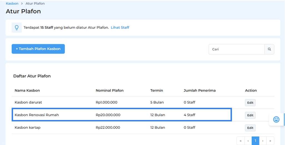Edit the Kasbon kartap entry
This screenshot has height=145, width=285.
(x=250, y=128)
